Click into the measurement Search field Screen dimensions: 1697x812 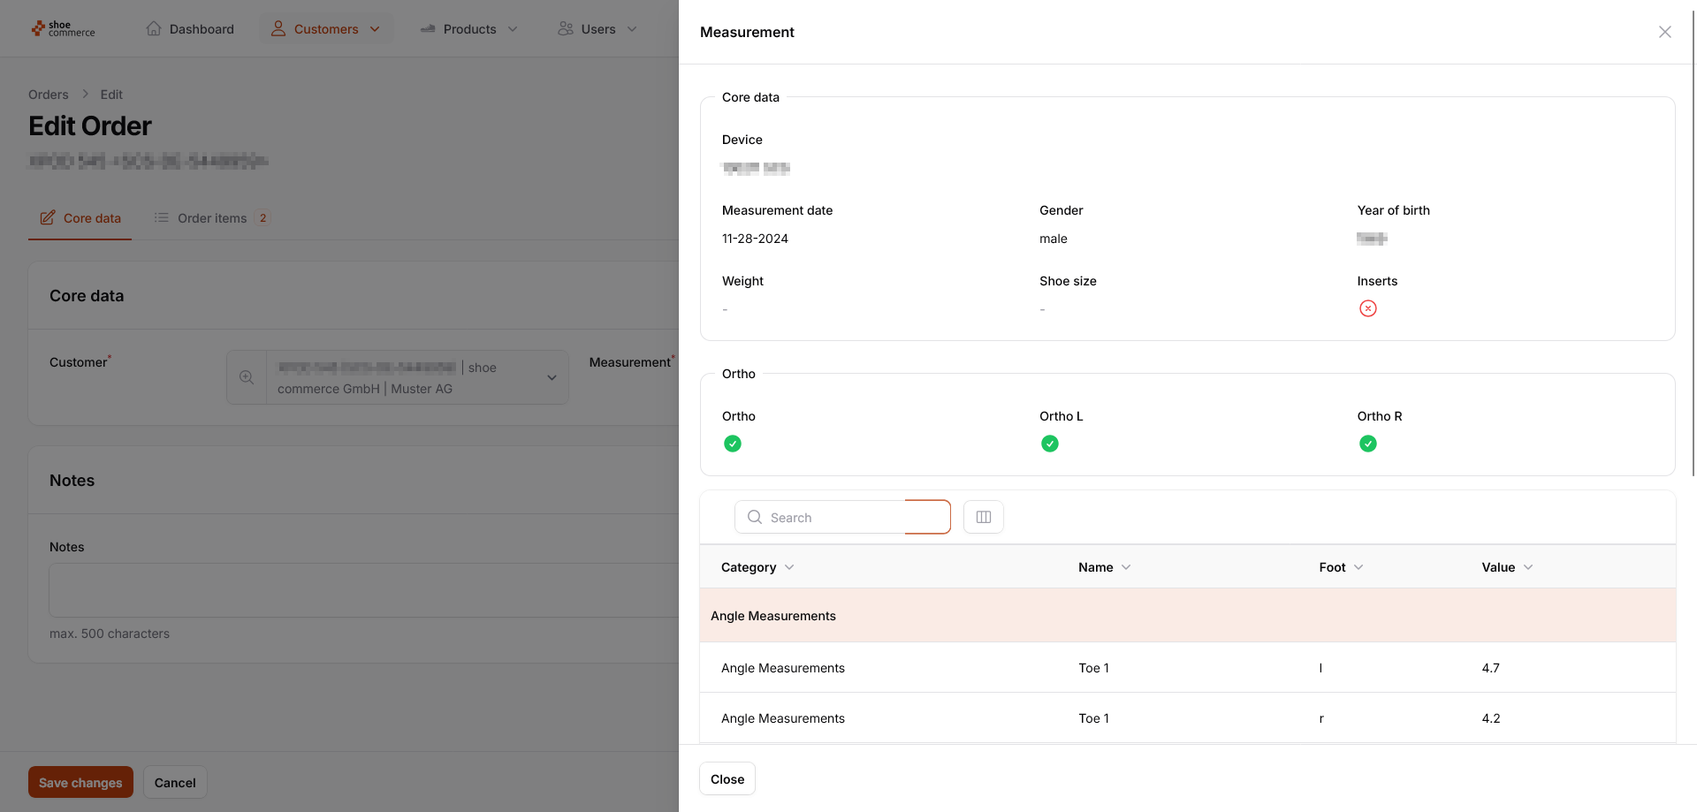point(835,517)
